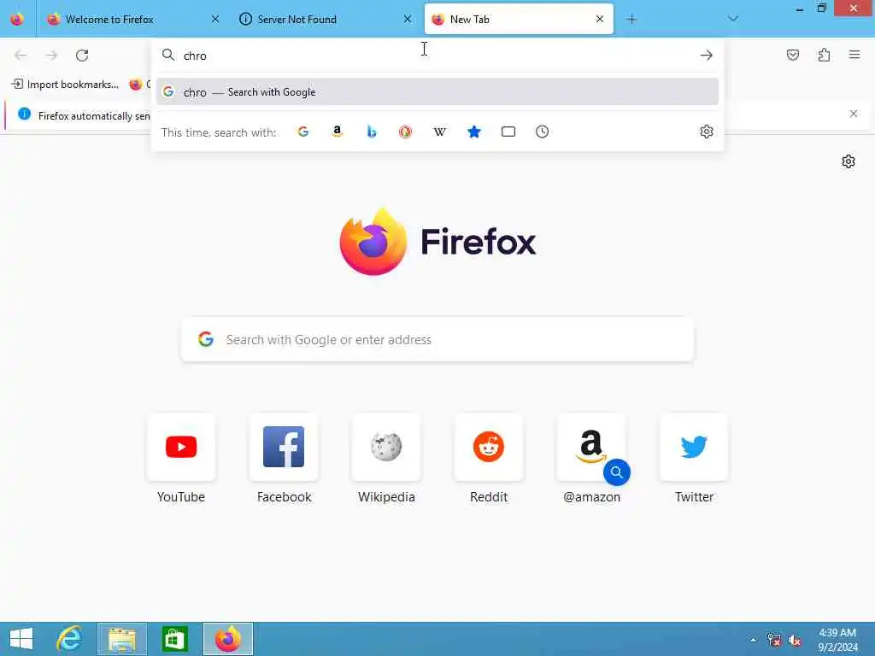875x656 pixels.
Task: Personalize New Tab with gear icon
Action: (x=849, y=161)
